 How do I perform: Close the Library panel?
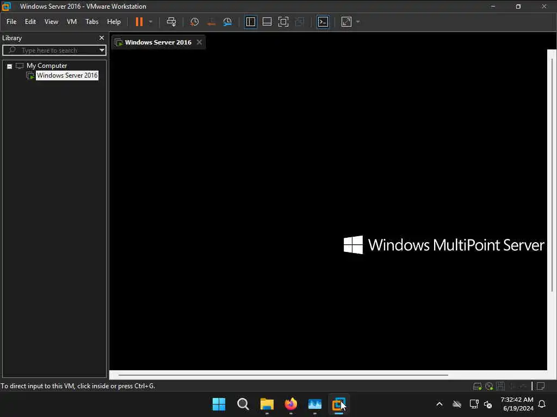coord(102,37)
